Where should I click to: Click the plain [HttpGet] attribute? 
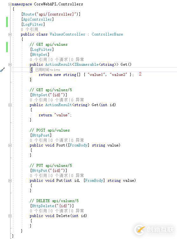(40, 55)
